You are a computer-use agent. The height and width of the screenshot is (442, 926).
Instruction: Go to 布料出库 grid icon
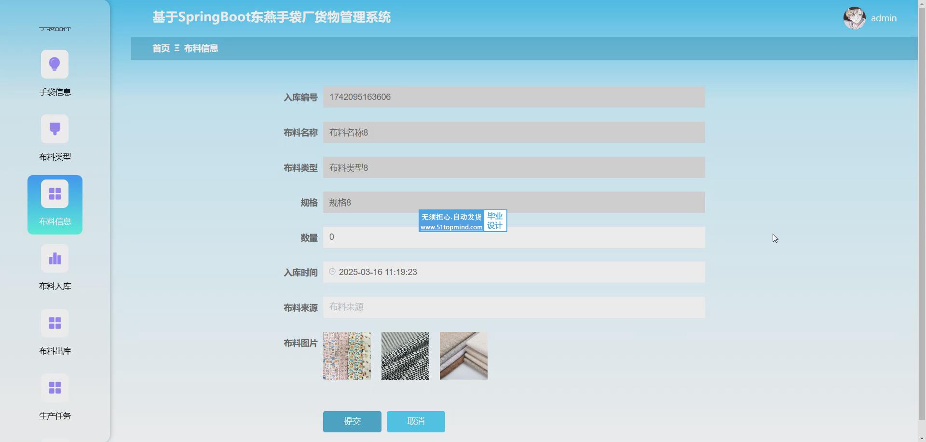[54, 323]
